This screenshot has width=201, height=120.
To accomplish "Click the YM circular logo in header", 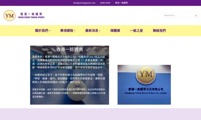I will 10,16.
